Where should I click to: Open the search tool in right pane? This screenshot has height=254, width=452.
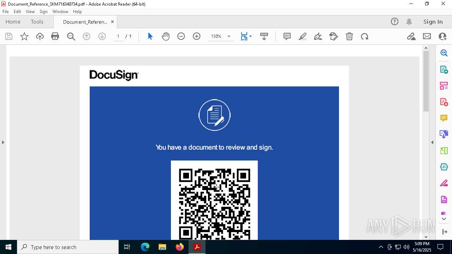coord(444,53)
